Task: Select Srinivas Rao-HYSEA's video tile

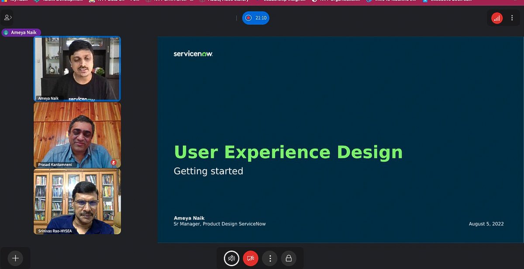Action: click(77, 201)
